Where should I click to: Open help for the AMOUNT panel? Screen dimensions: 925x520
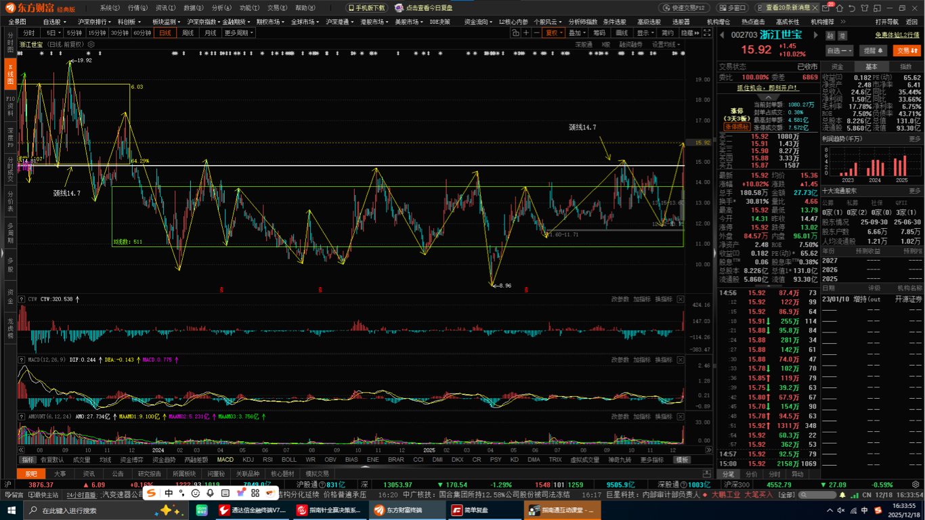[22, 416]
